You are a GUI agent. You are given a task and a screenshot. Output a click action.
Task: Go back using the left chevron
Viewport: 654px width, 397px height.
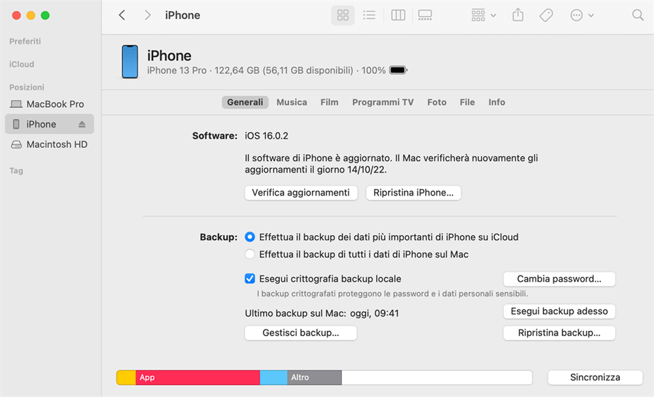coord(122,15)
